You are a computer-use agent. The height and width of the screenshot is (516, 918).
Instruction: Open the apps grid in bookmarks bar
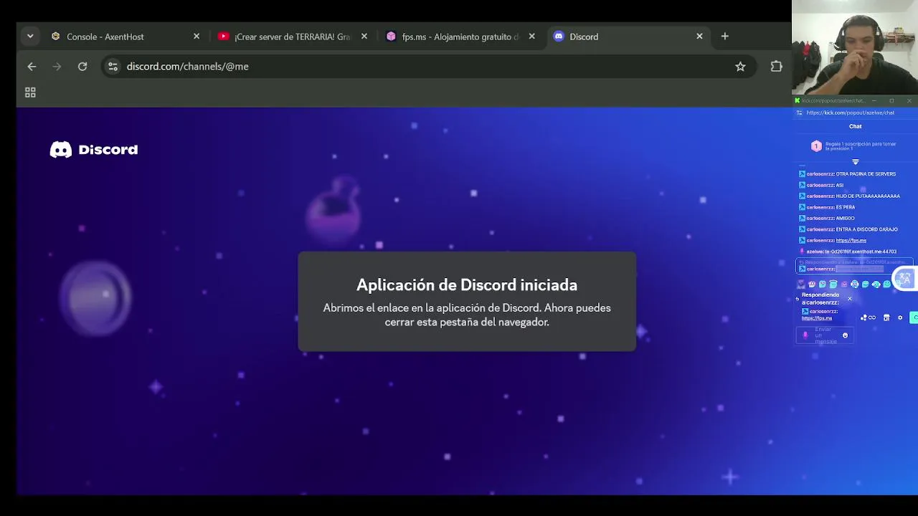click(x=30, y=92)
